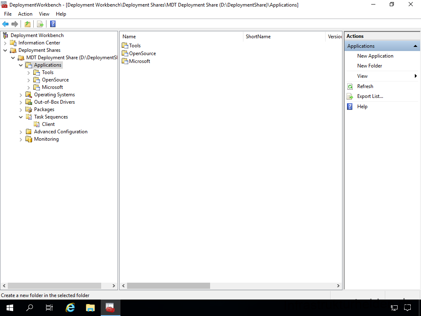Open the Action menu
The image size is (421, 316).
[25, 14]
